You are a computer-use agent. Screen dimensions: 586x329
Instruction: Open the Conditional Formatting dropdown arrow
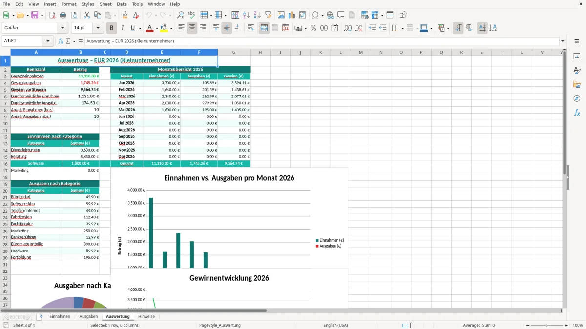[448, 28]
